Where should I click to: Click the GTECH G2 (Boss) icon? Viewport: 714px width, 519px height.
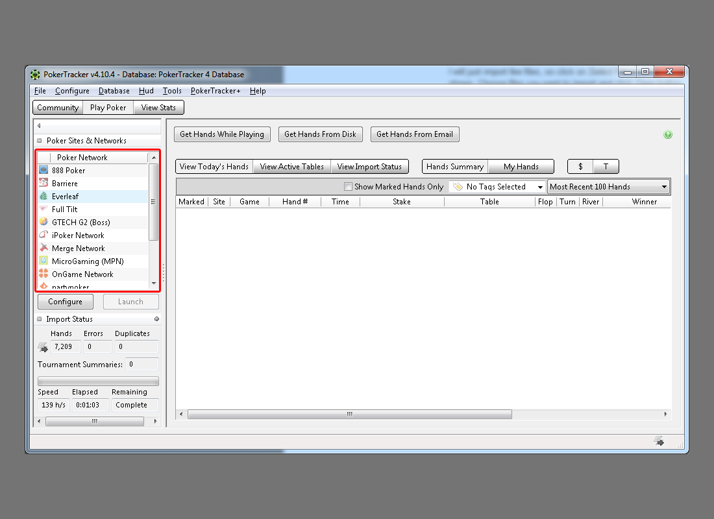tap(43, 222)
